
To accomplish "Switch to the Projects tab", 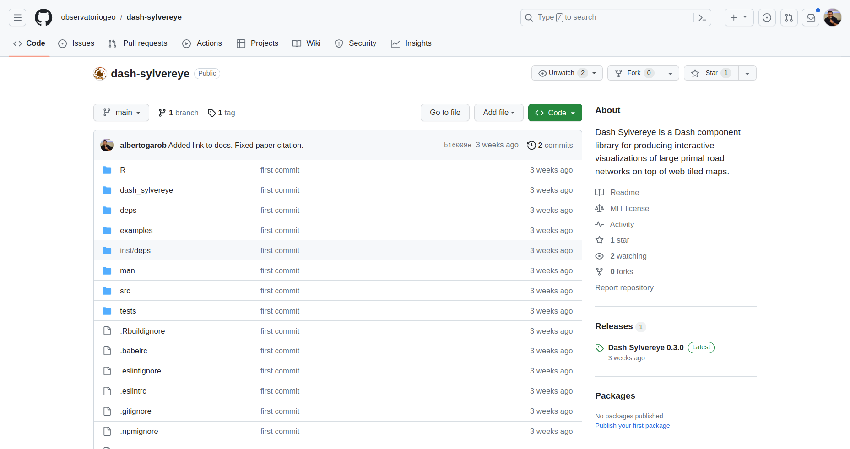I will coord(257,43).
